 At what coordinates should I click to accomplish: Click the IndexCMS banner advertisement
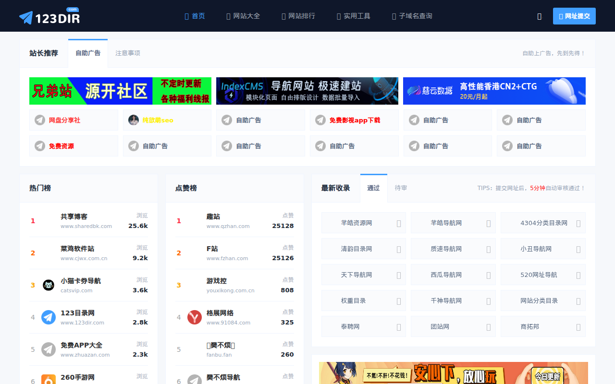(307, 91)
